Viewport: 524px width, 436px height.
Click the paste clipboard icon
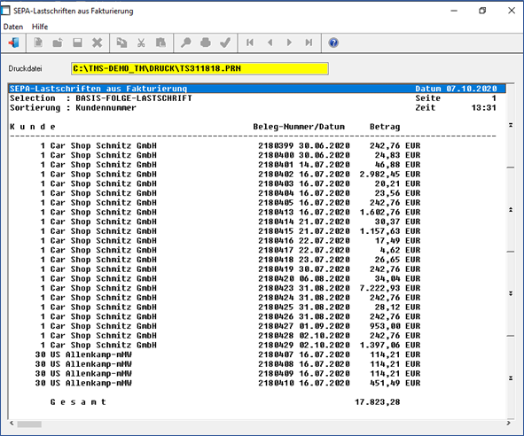point(160,43)
